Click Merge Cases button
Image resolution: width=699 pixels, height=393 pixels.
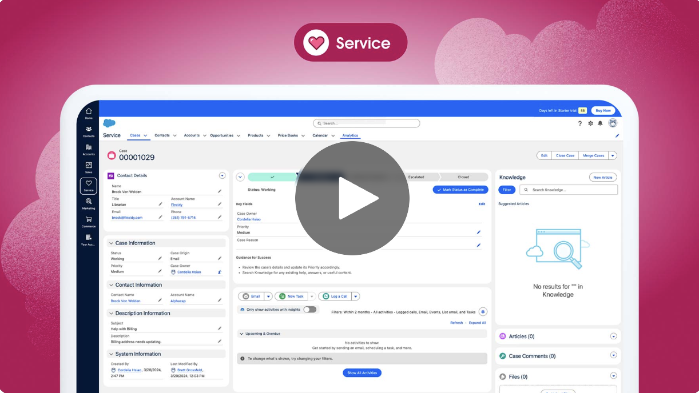[x=593, y=155]
